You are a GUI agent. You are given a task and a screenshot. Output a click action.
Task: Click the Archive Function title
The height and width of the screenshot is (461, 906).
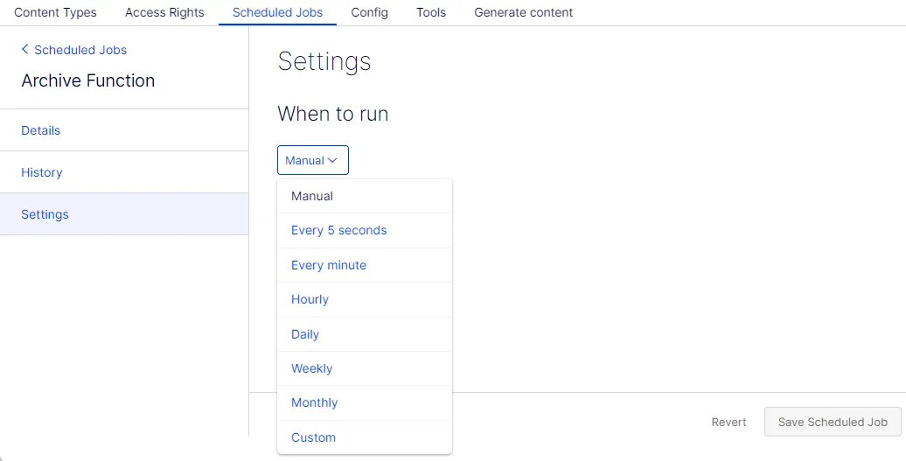[x=87, y=80]
